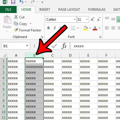The image size is (120, 120).
Task: Switch to the HOME tab
Action: click(26, 10)
